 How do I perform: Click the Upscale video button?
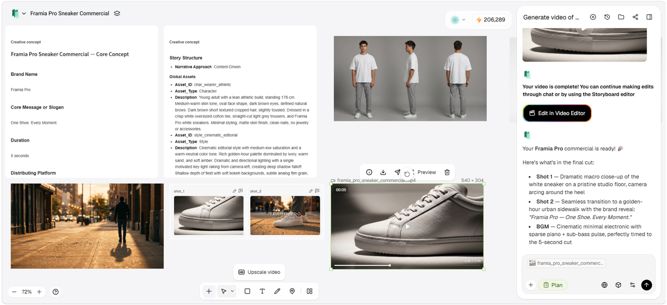(259, 272)
